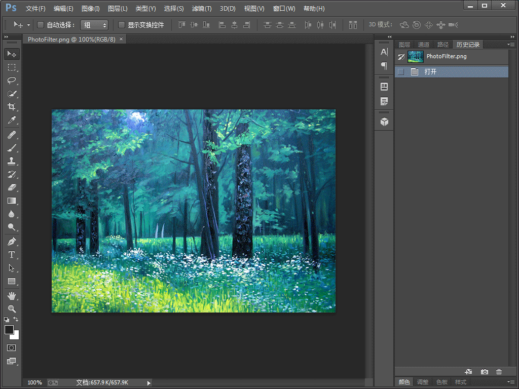This screenshot has width=519, height=389.
Task: Select the Zoom tool
Action: [12, 308]
